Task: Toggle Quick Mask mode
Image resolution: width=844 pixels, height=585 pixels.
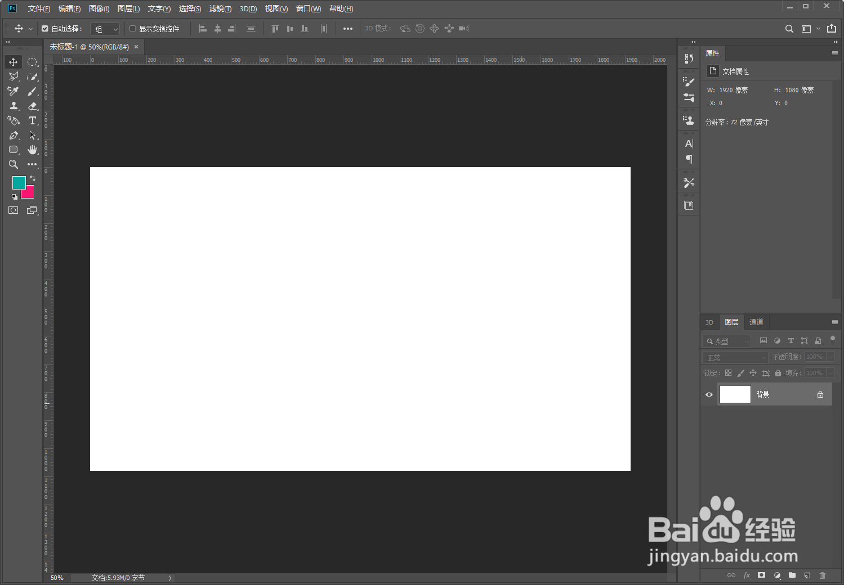Action: click(14, 210)
